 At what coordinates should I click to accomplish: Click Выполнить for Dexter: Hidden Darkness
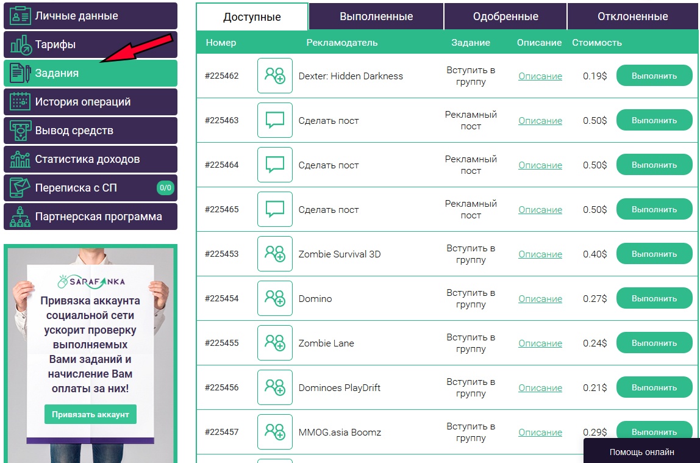click(654, 76)
